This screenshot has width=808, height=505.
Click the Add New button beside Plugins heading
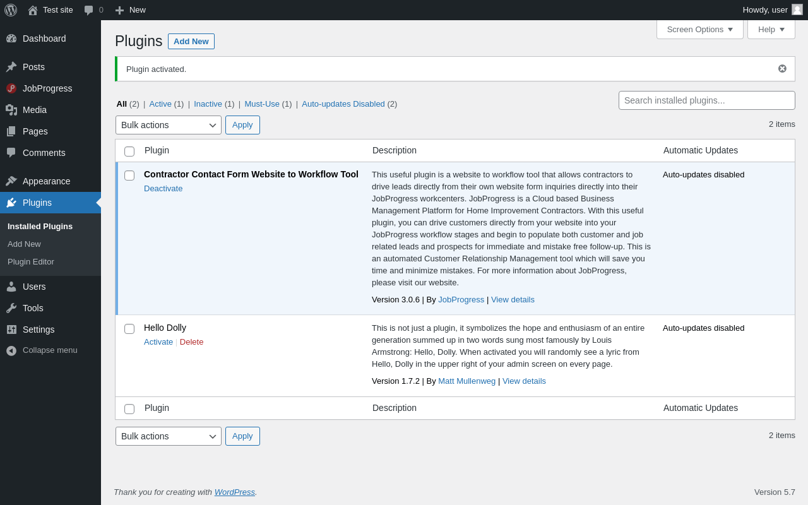(x=191, y=42)
